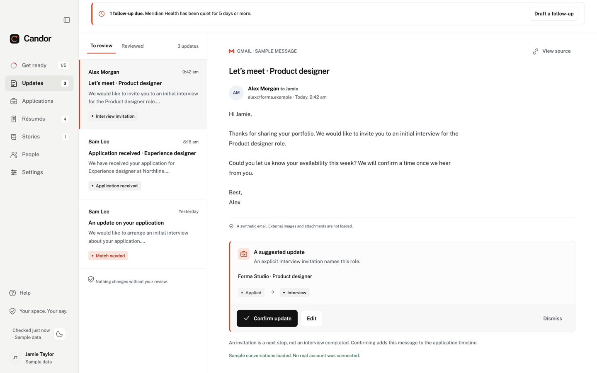Open the Settings sliders icon
This screenshot has height=373, width=597.
click(x=14, y=172)
